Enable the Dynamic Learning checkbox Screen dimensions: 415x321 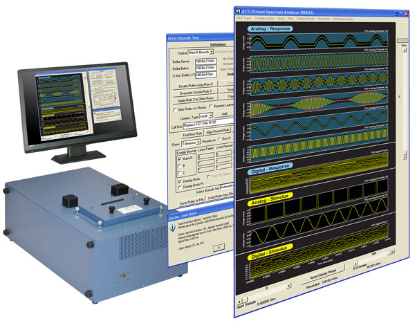tap(211, 107)
